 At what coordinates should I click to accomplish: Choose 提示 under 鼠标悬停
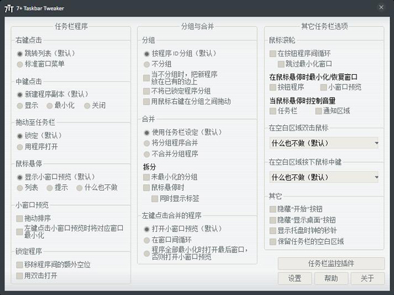pos(49,188)
